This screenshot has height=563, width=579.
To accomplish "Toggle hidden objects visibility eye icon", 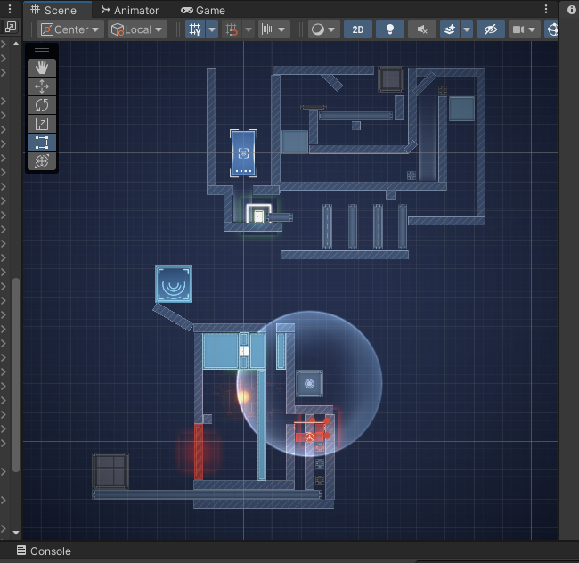I will 489,29.
